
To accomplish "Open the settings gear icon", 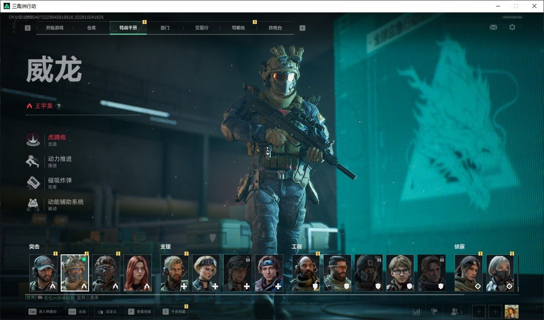I will 512,27.
